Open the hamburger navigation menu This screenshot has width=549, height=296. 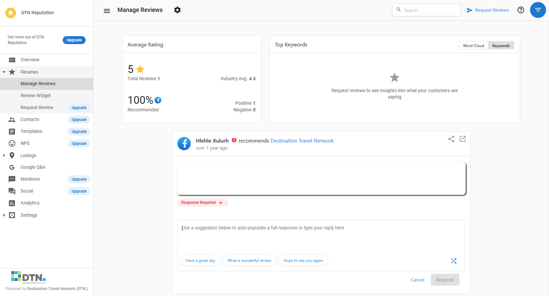[x=107, y=11]
